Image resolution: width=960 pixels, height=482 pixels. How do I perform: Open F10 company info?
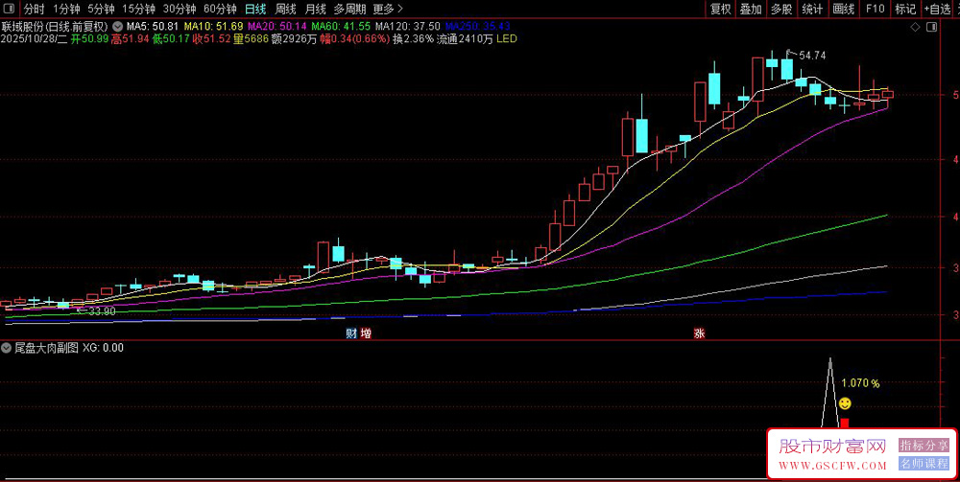pyautogui.click(x=875, y=9)
